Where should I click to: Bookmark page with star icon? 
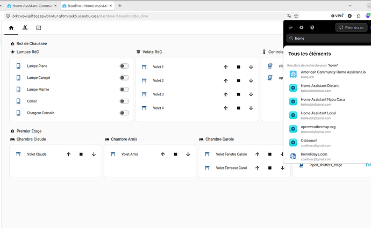pos(296,16)
